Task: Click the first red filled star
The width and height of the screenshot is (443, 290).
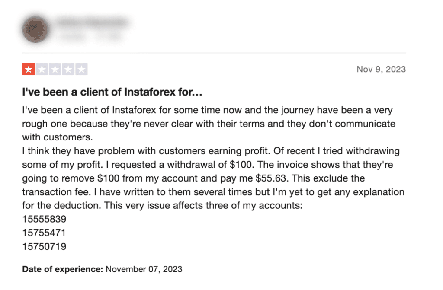Action: (29, 70)
